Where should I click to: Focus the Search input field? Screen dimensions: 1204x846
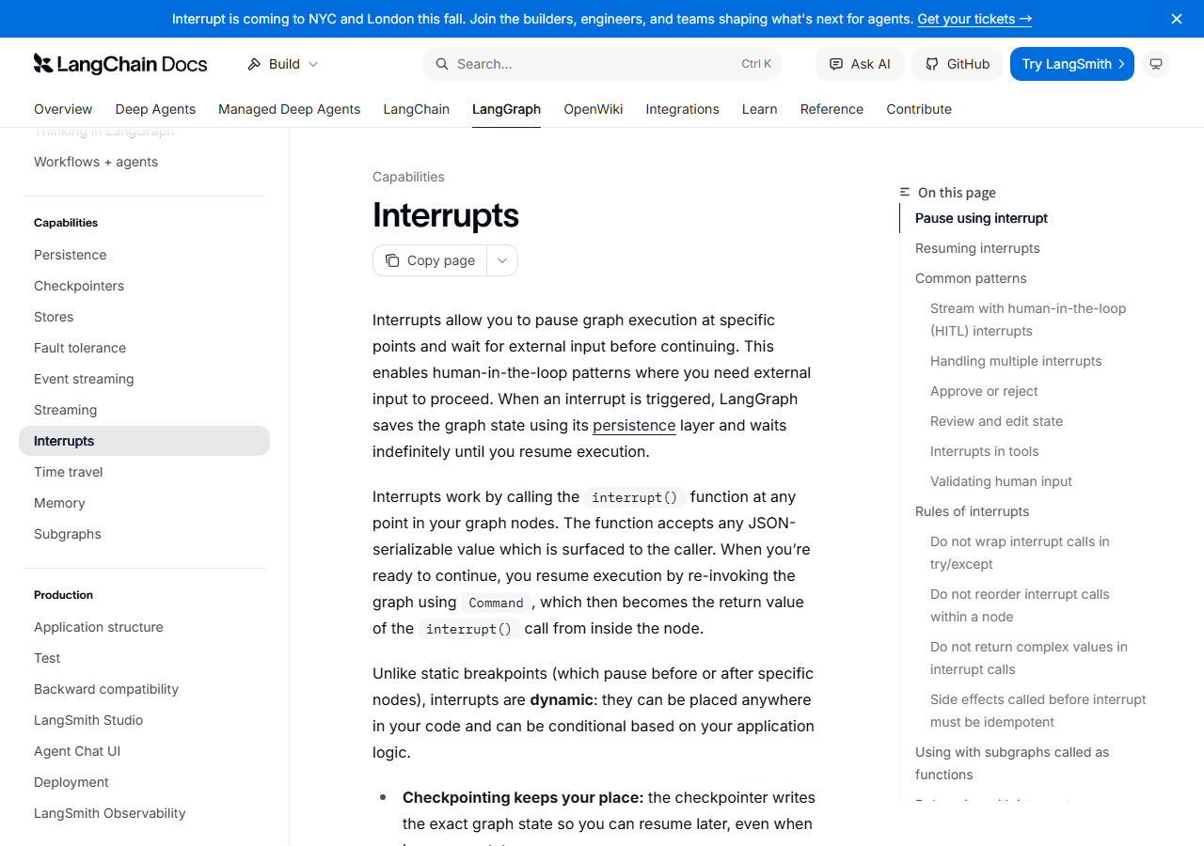602,64
